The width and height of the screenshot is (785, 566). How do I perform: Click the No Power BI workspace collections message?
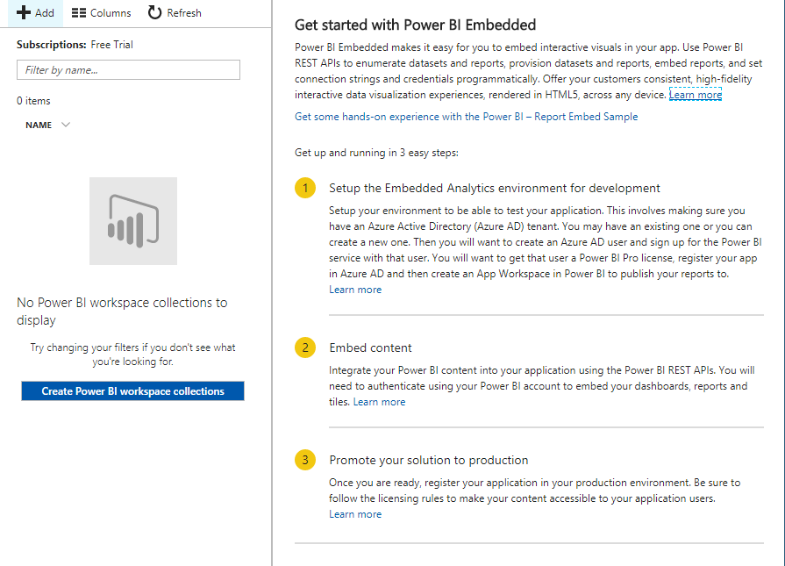pyautogui.click(x=122, y=311)
